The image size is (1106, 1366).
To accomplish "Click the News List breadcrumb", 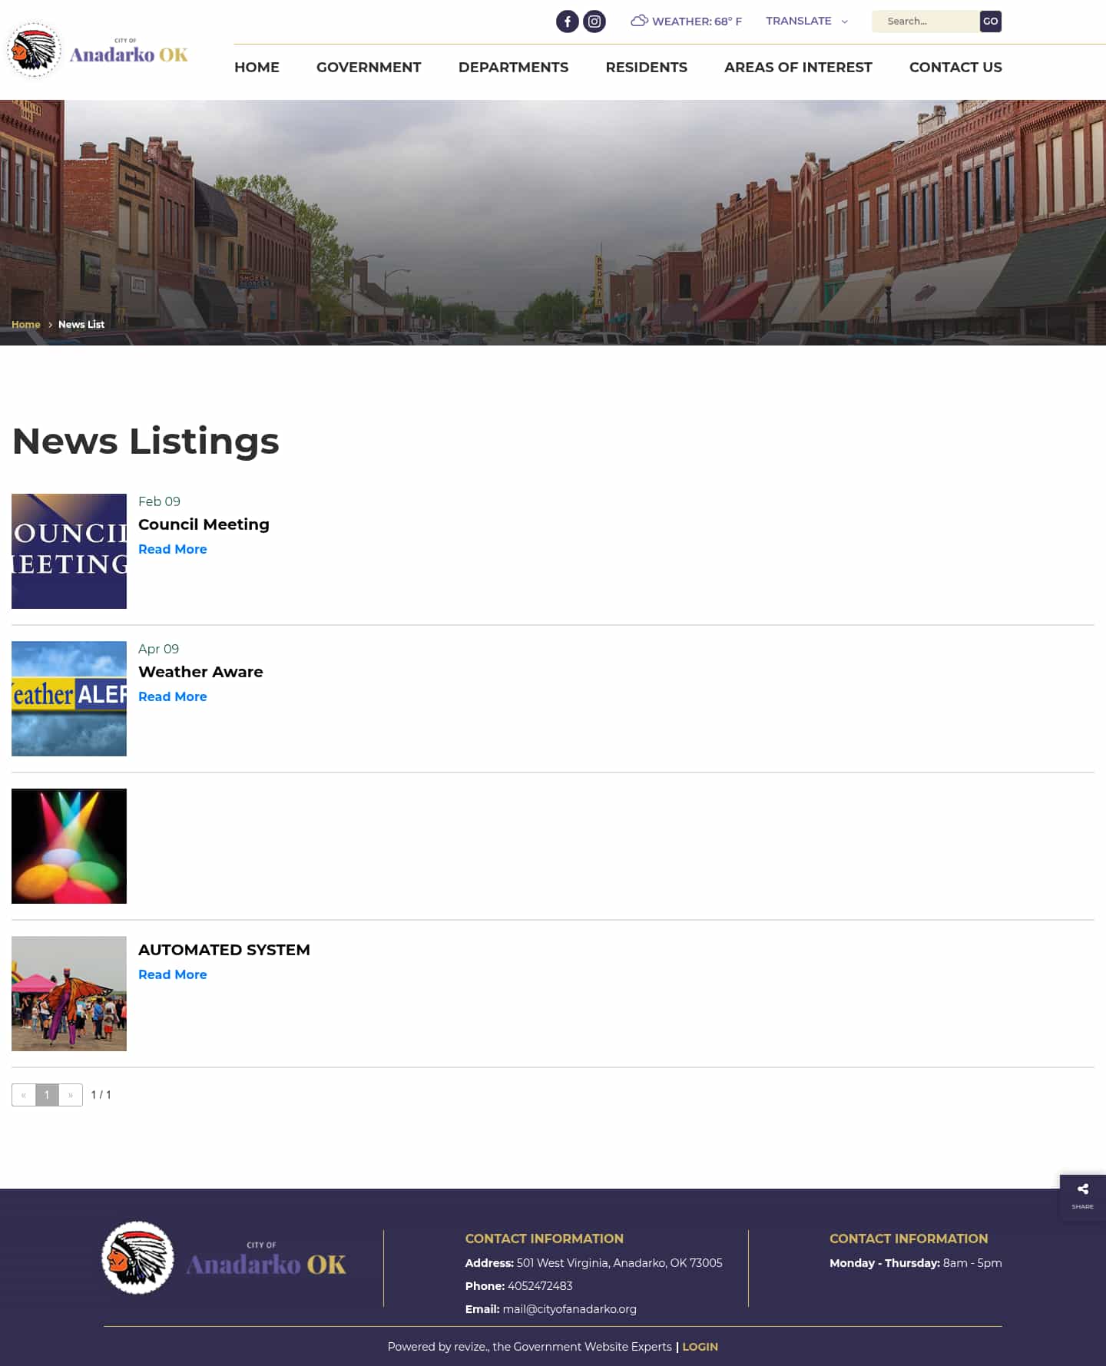I will [x=81, y=325].
